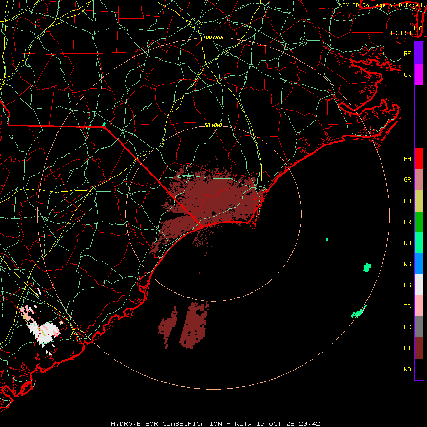The height and width of the screenshot is (427, 427).
Task: Click the "DS" legend label
Action: 407,285
